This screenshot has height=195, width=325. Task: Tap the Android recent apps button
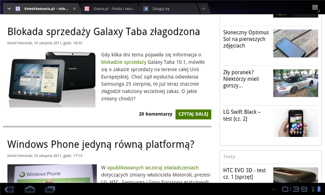coord(50,189)
